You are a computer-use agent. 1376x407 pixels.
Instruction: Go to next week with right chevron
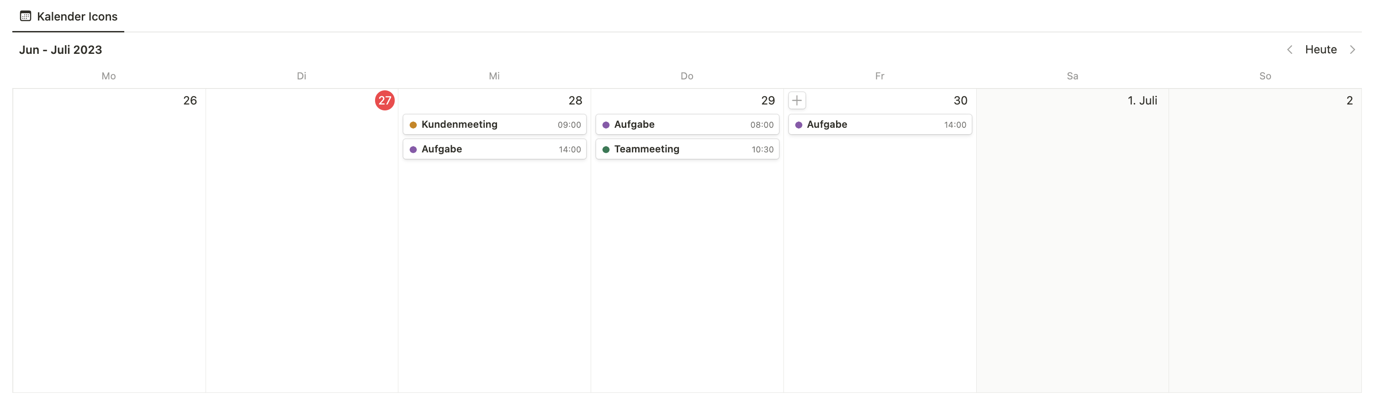click(x=1353, y=50)
